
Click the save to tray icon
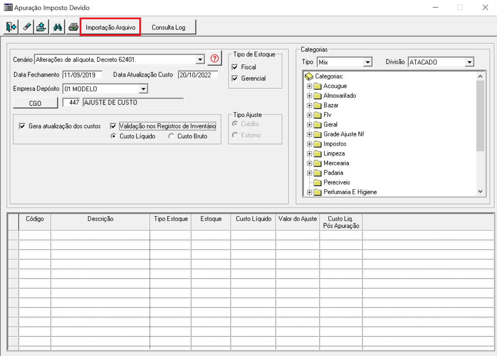[42, 27]
